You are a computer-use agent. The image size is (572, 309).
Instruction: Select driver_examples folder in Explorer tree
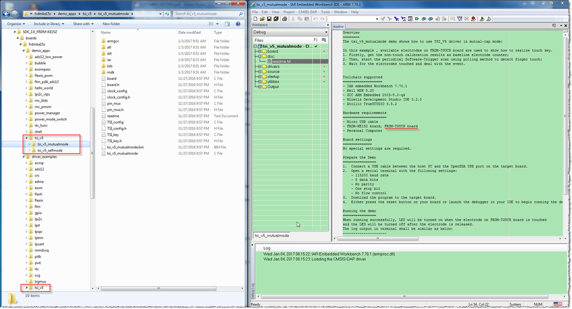[x=44, y=157]
